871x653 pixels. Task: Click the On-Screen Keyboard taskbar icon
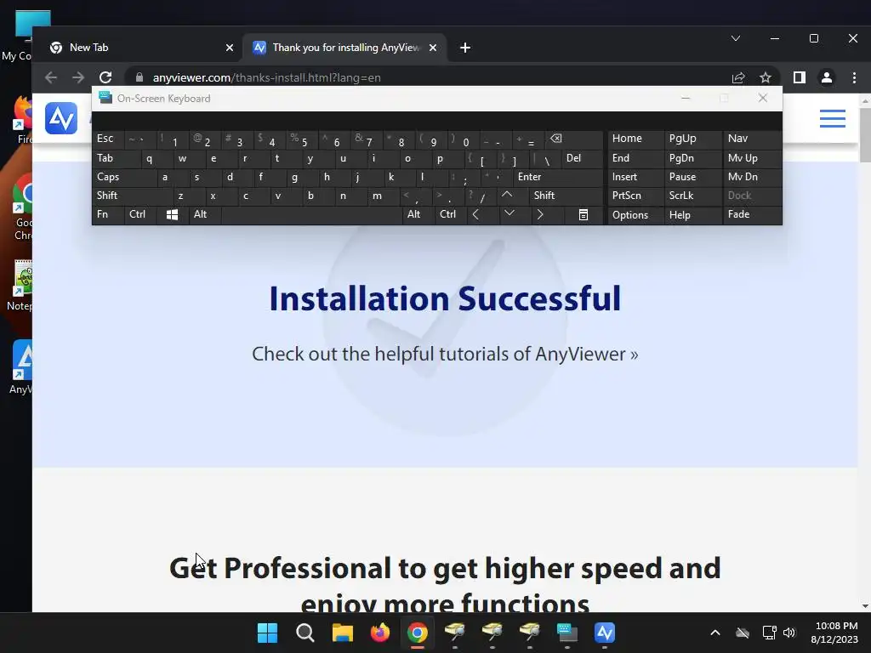(x=567, y=633)
